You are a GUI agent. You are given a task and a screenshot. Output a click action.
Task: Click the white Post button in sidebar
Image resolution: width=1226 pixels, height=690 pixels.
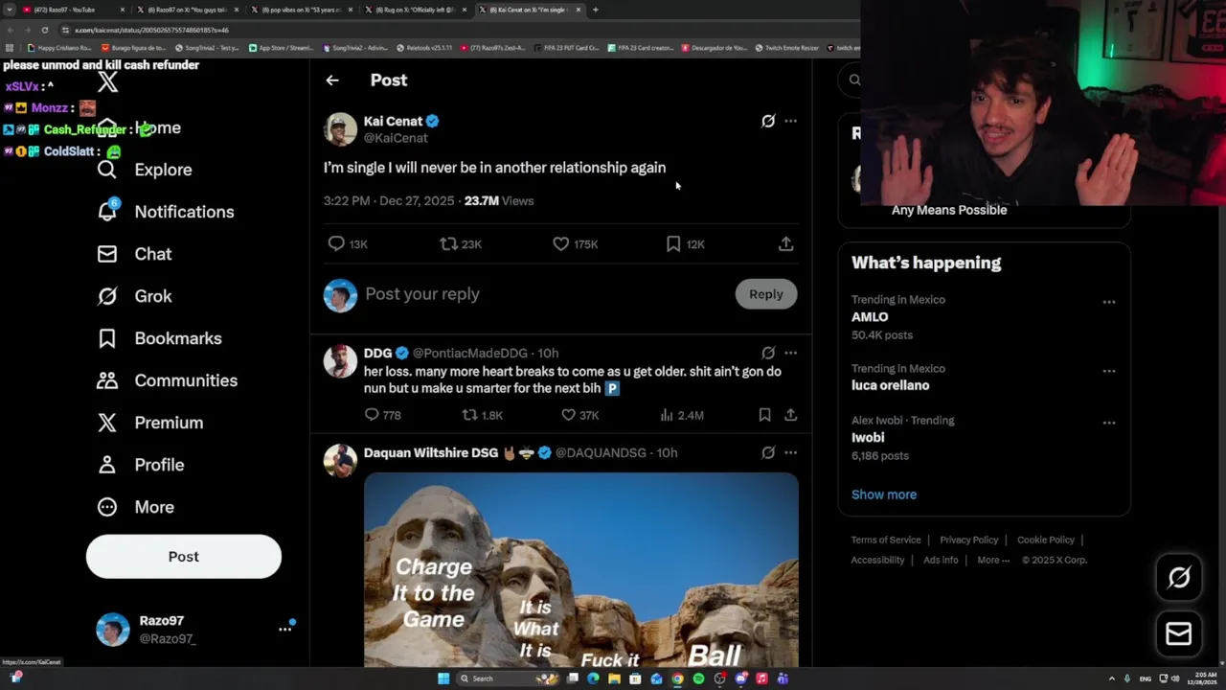pyautogui.click(x=184, y=557)
